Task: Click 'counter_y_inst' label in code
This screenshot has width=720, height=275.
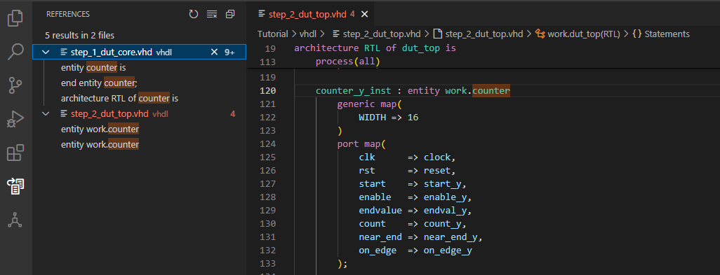Action: tap(354, 90)
